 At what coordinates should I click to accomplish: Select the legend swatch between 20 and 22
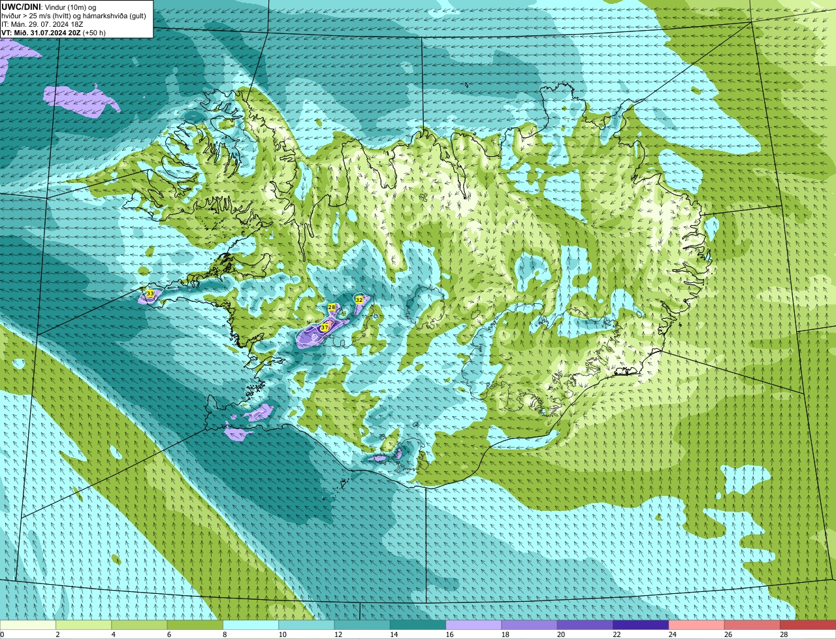coord(585,625)
